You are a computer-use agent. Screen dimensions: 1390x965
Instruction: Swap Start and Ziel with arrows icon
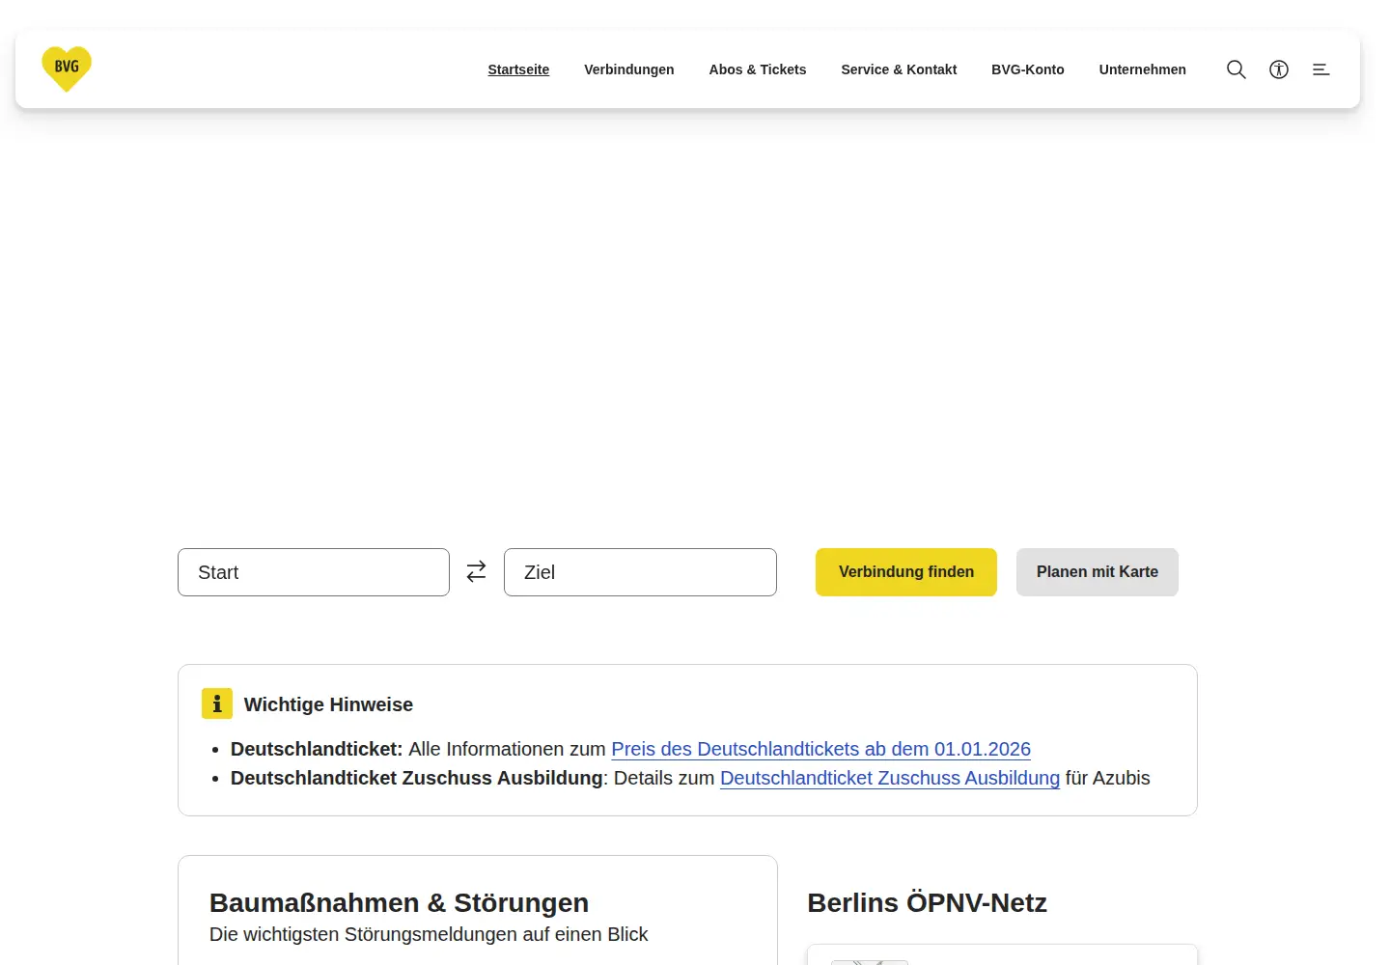pos(477,572)
